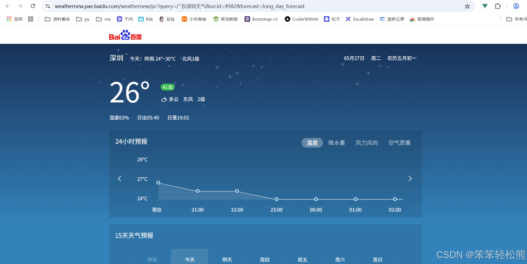Open the 菜鸟教程 bookmark
Image resolution: width=527 pixels, height=264 pixels.
coord(225,19)
